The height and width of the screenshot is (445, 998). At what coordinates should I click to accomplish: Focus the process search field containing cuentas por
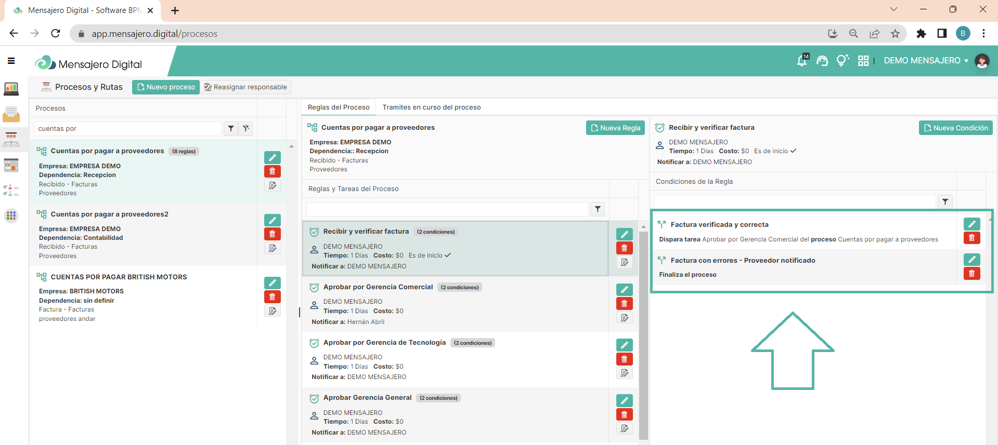[128, 128]
